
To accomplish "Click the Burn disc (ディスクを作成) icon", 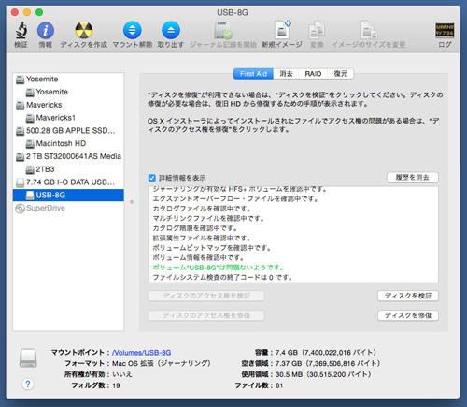I will click(x=84, y=31).
